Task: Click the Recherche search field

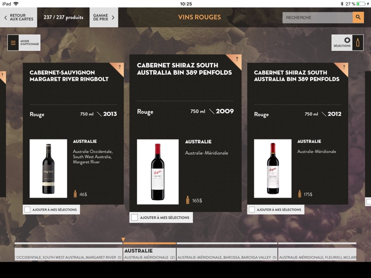Action: coord(318,17)
